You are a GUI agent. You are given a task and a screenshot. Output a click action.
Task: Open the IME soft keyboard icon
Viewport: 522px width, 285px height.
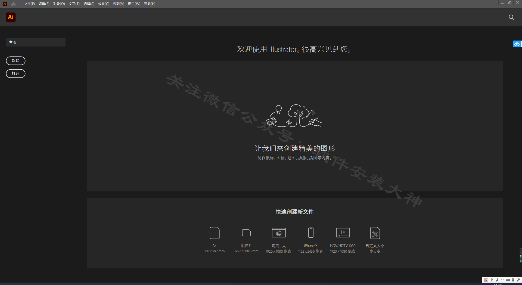tap(508, 280)
